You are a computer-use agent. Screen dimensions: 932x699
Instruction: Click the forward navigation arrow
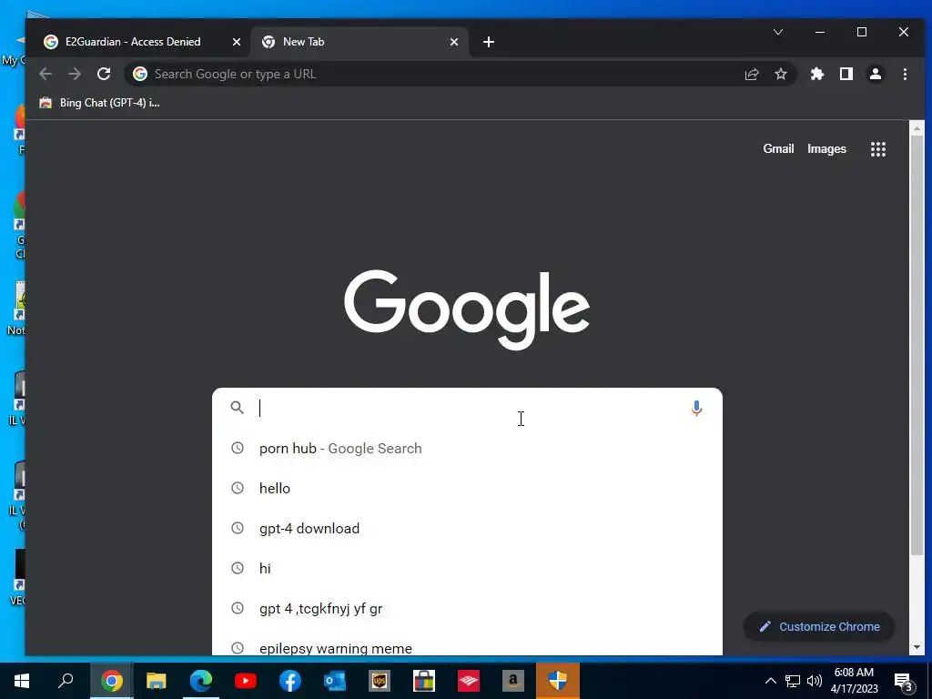pos(75,74)
